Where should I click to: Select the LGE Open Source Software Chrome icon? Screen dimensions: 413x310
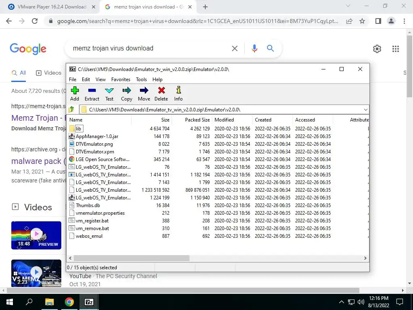[x=72, y=159]
